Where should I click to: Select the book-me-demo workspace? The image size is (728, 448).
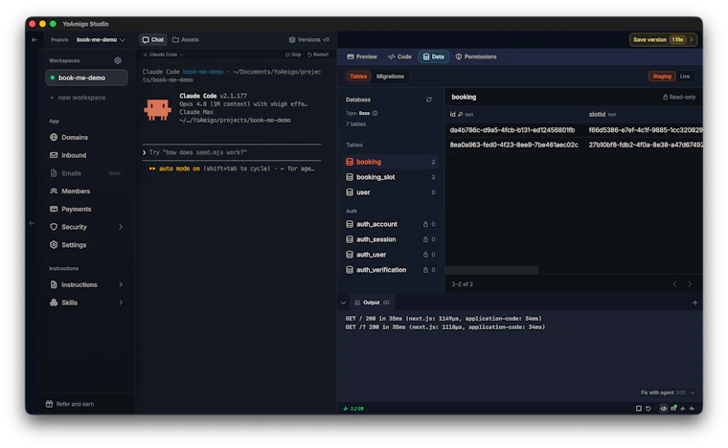coord(87,78)
